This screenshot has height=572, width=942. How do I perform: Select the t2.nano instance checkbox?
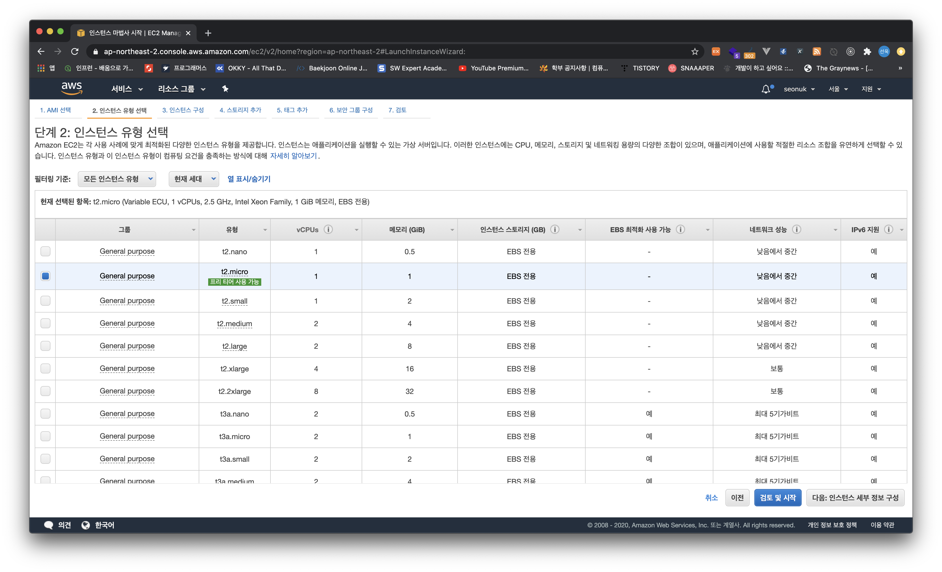(x=45, y=251)
